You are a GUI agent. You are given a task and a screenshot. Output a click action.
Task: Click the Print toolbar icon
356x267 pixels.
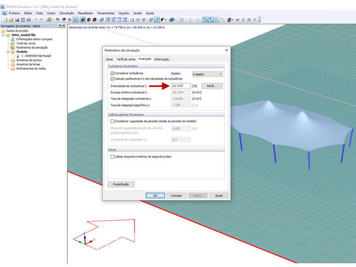29,20
